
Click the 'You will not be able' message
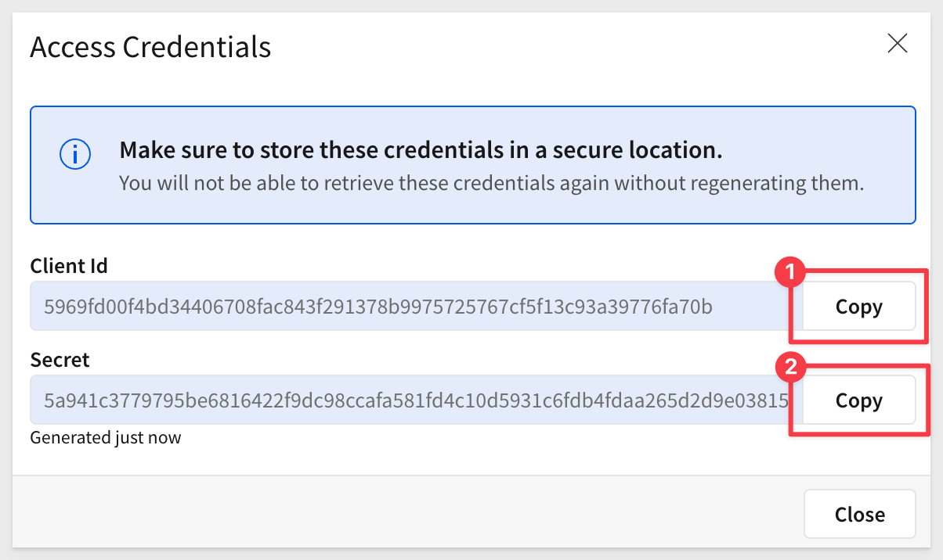tap(490, 184)
